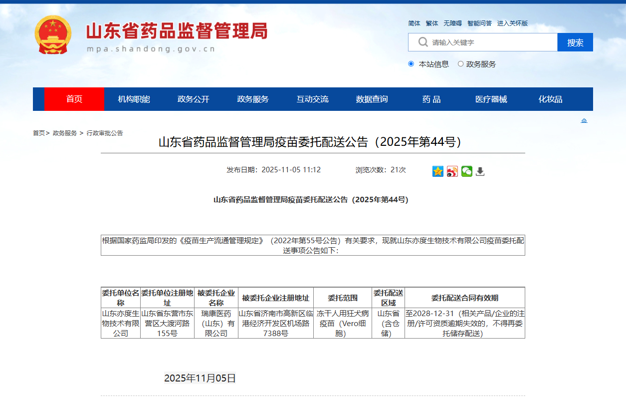626x397 pixels.
Task: Click the 行政审批公告 breadcrumb link
Action: point(105,133)
